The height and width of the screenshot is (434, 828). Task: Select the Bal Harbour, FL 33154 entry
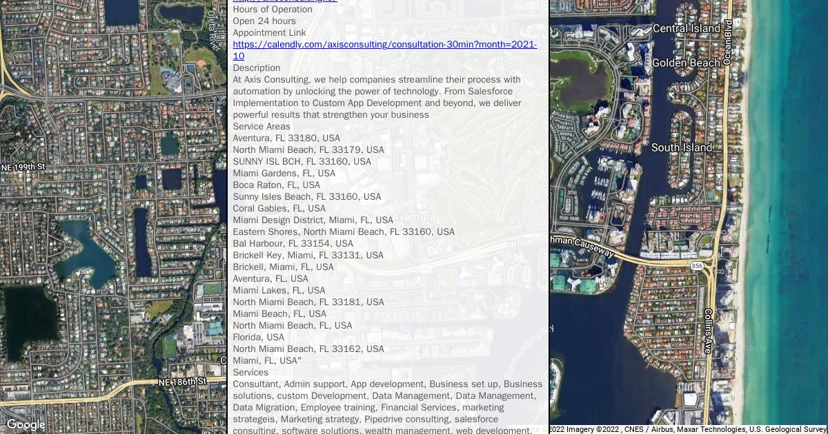point(293,243)
